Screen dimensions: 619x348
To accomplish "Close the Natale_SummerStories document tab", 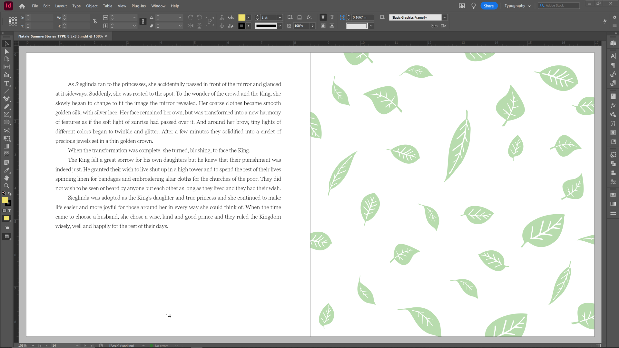I will (106, 36).
